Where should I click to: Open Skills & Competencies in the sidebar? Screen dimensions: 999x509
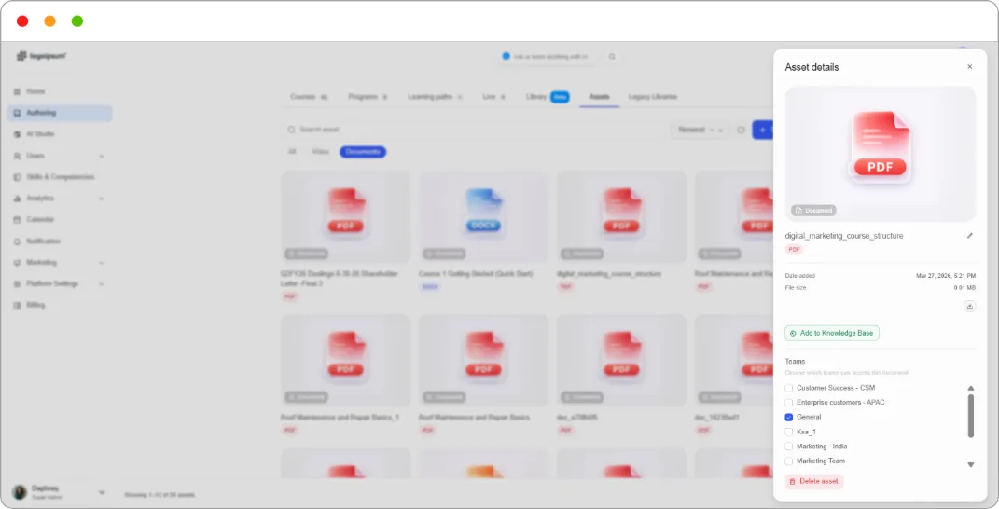60,177
